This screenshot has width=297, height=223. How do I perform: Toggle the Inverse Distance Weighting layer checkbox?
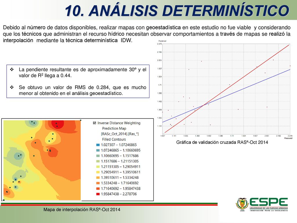click(95, 123)
